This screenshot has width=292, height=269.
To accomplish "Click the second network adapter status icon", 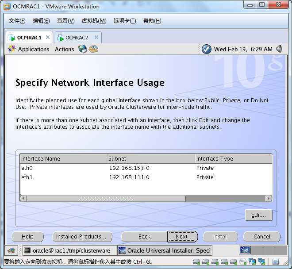I will tap(261, 262).
